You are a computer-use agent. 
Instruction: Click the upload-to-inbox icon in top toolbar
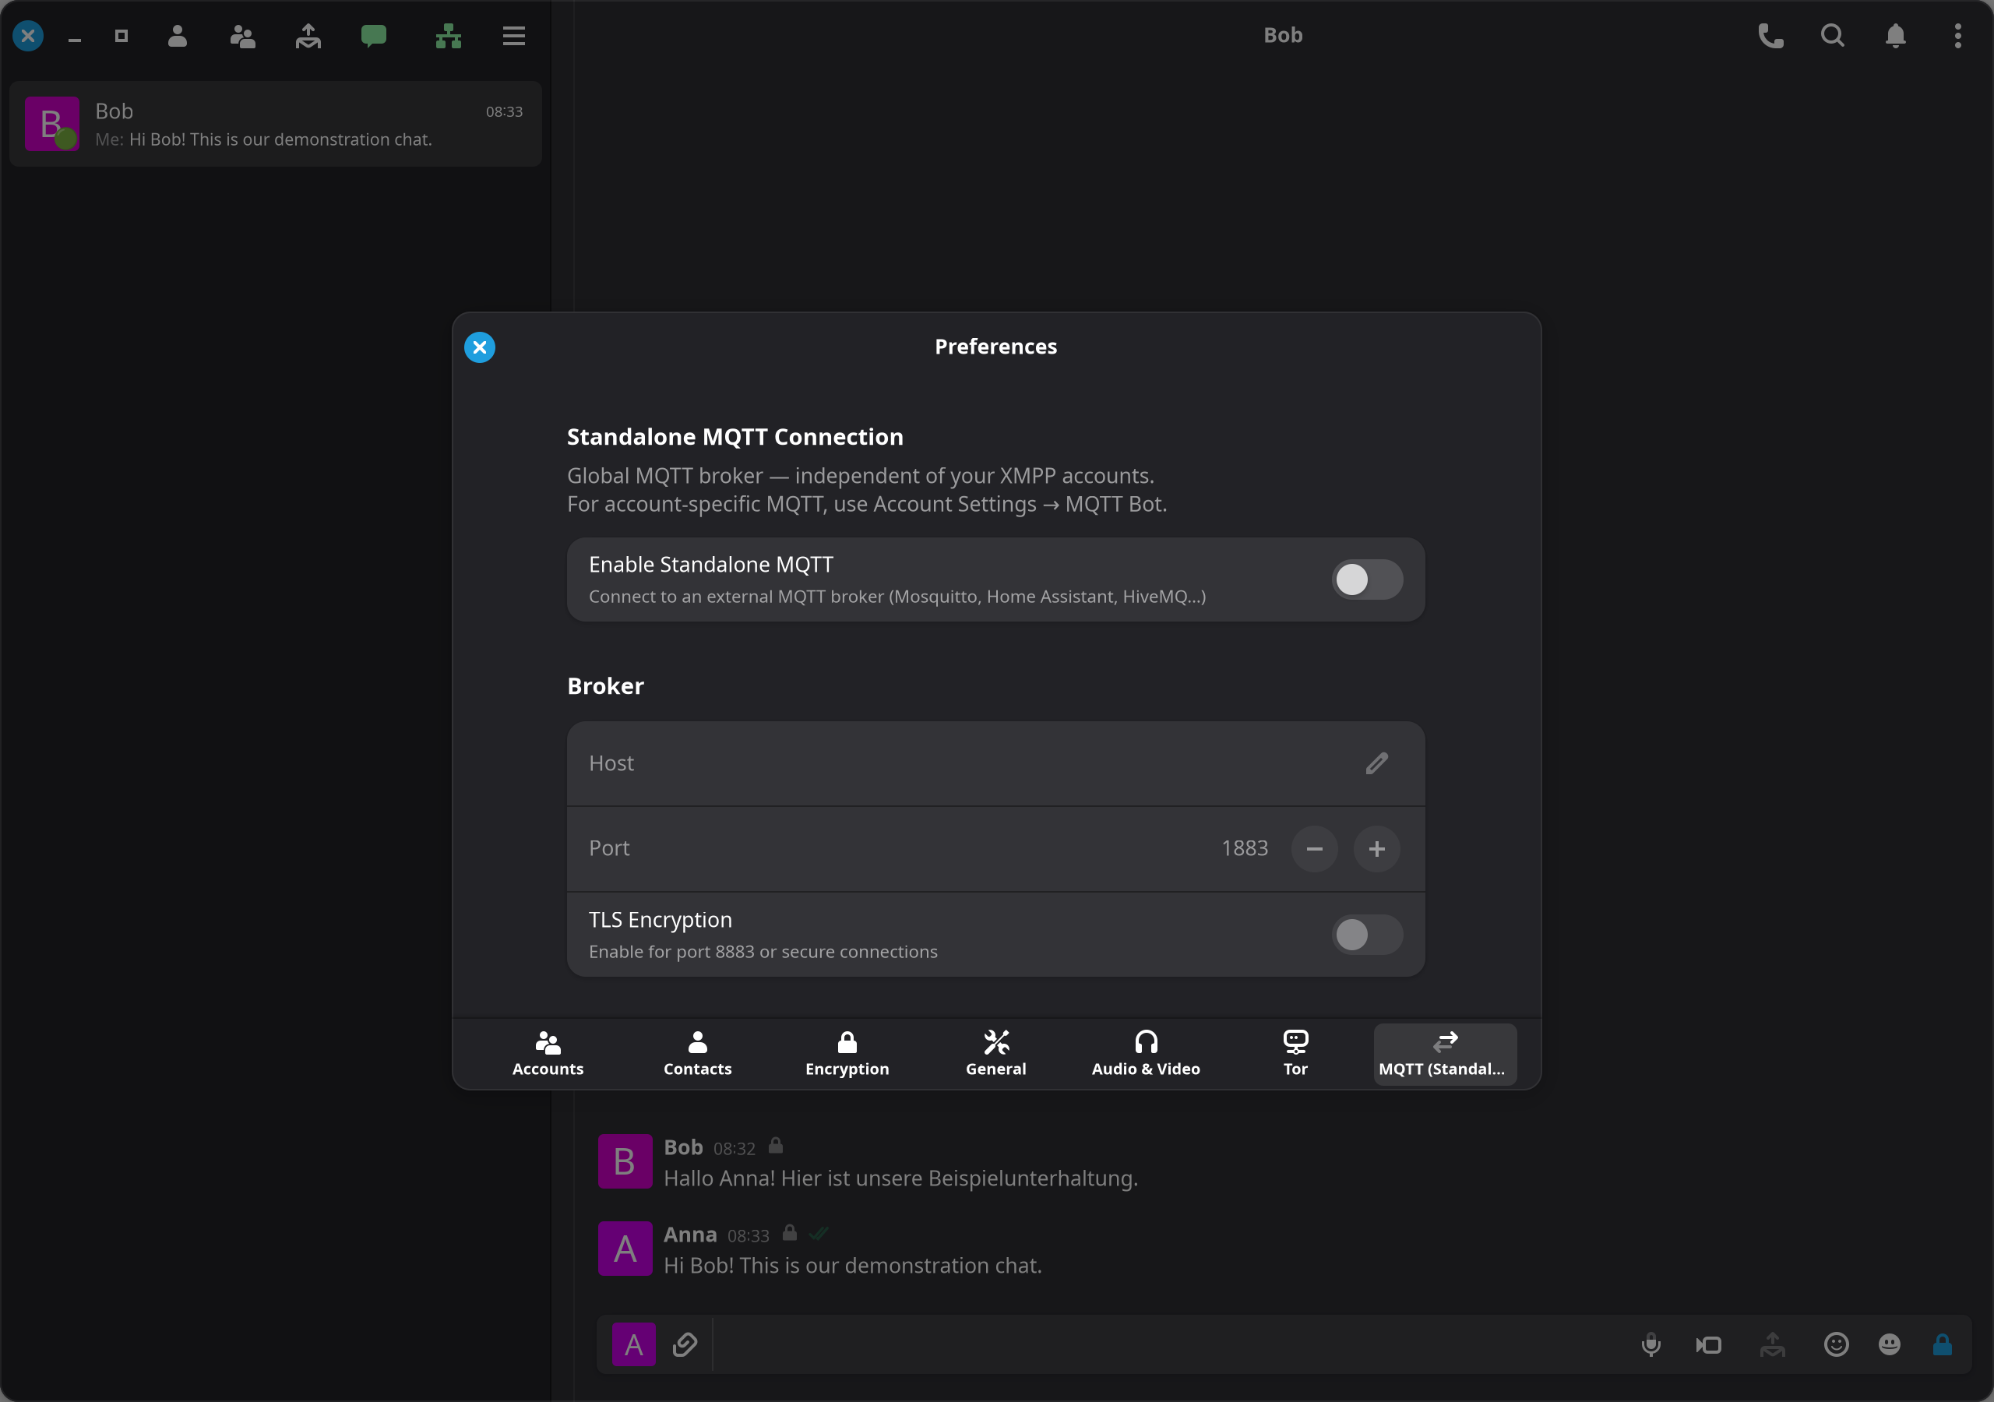(x=308, y=36)
